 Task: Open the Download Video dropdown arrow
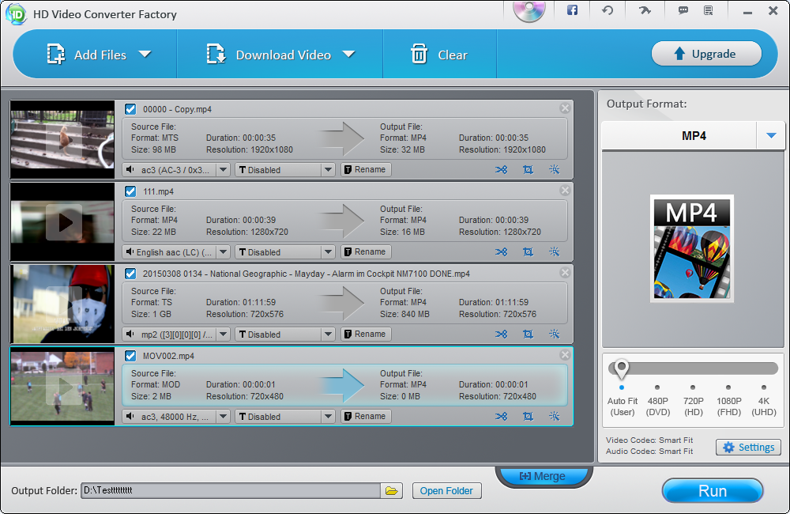[348, 54]
